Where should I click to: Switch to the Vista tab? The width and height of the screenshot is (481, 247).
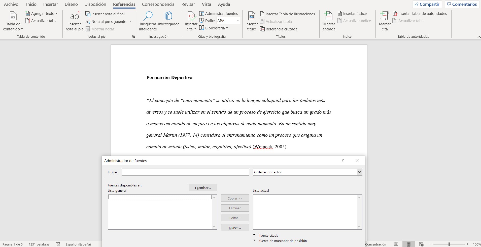click(x=207, y=4)
